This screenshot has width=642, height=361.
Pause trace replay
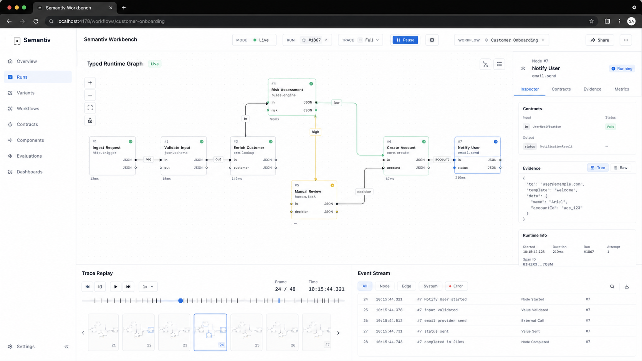[100, 287]
